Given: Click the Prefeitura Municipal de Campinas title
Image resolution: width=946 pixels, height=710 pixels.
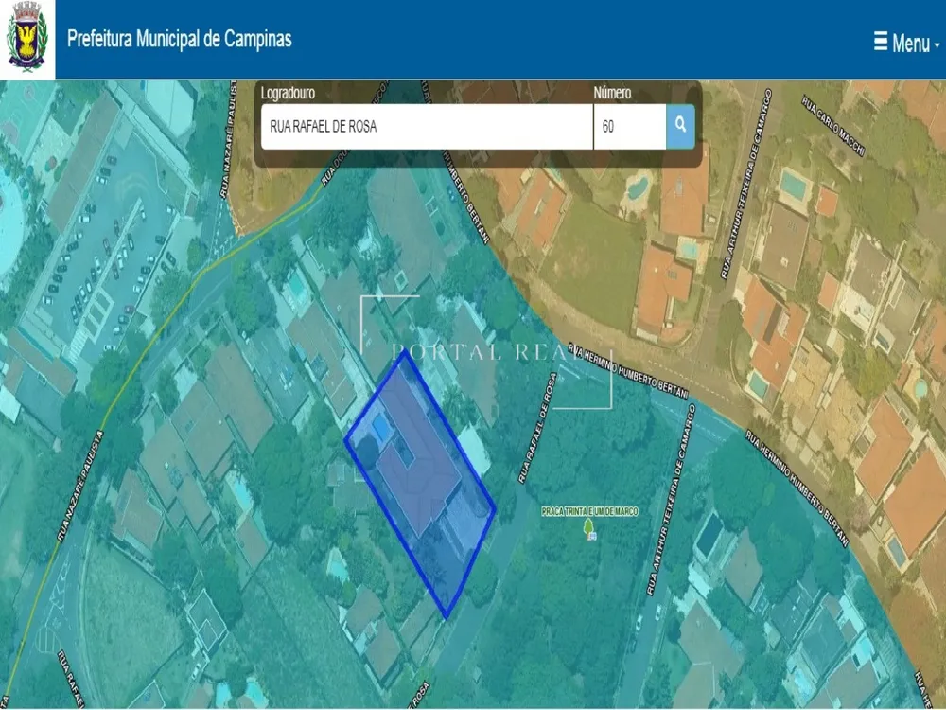Looking at the screenshot, I should [179, 39].
